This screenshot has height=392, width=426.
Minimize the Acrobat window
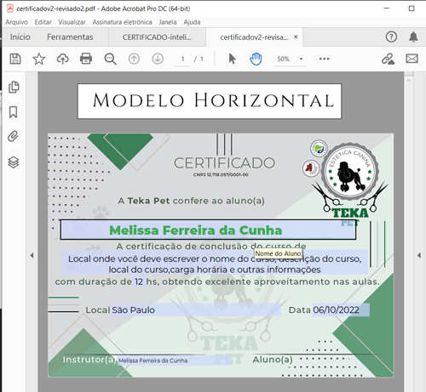click(387, 9)
